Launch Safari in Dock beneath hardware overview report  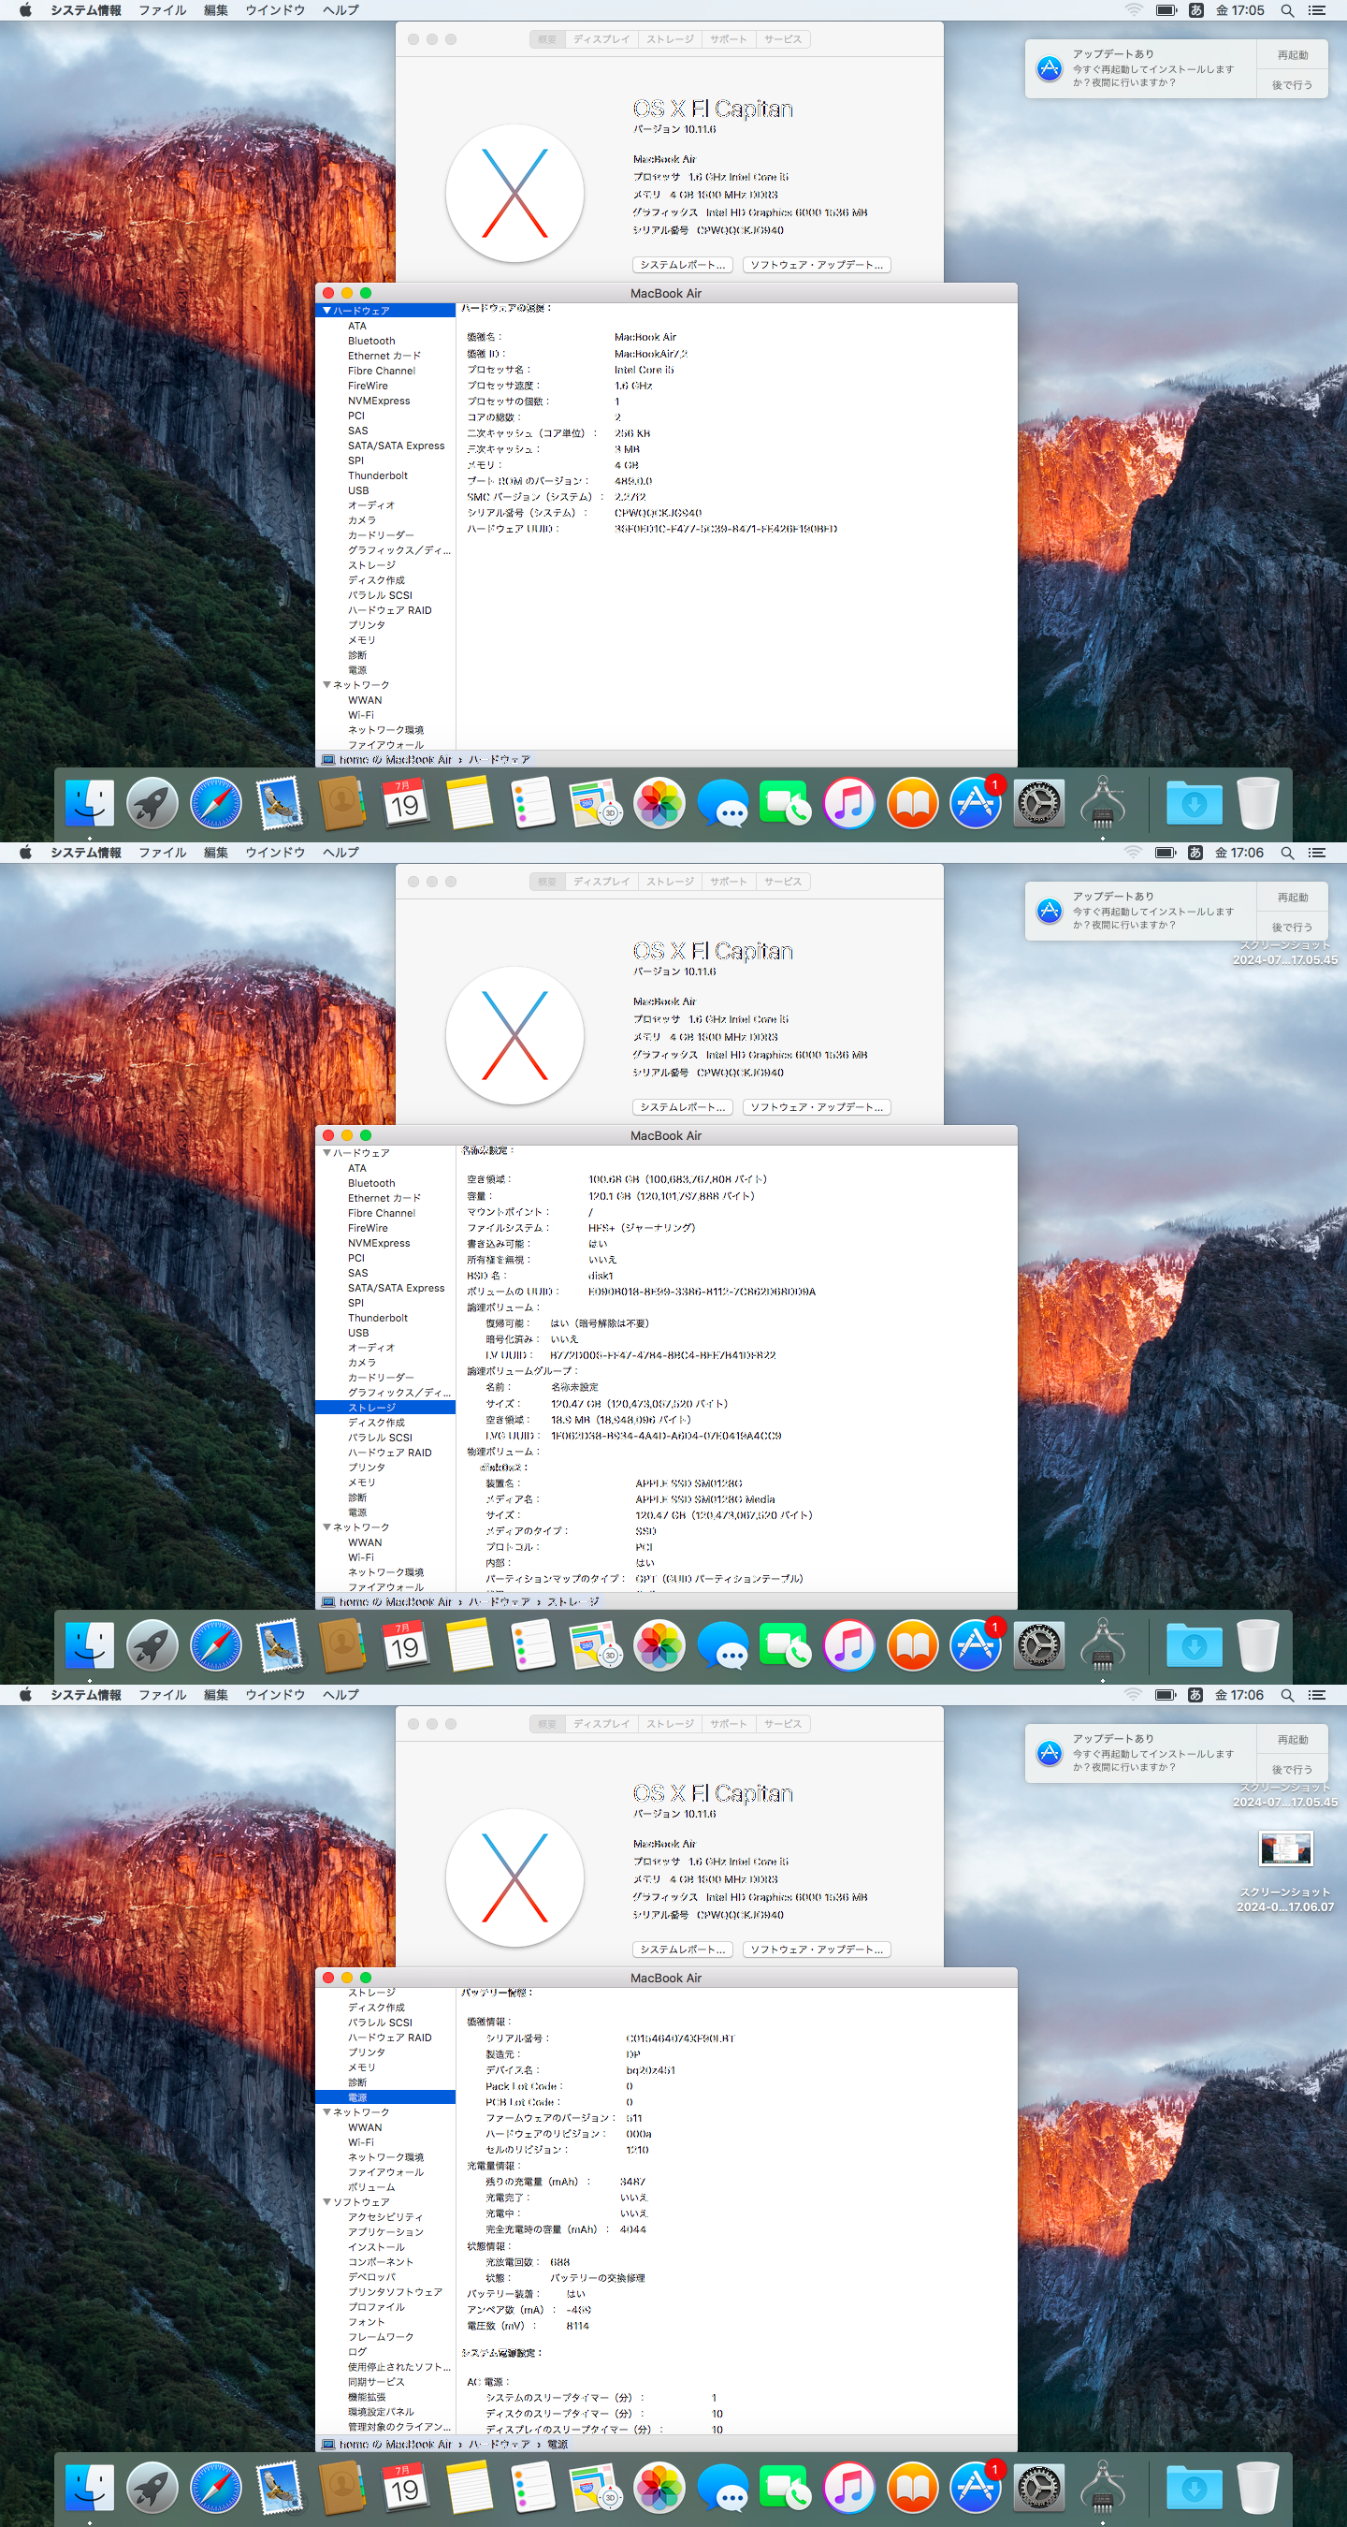216,803
